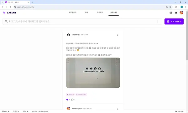Expand the language selector in the footer
188x113 pixels.
(x=16, y=111)
